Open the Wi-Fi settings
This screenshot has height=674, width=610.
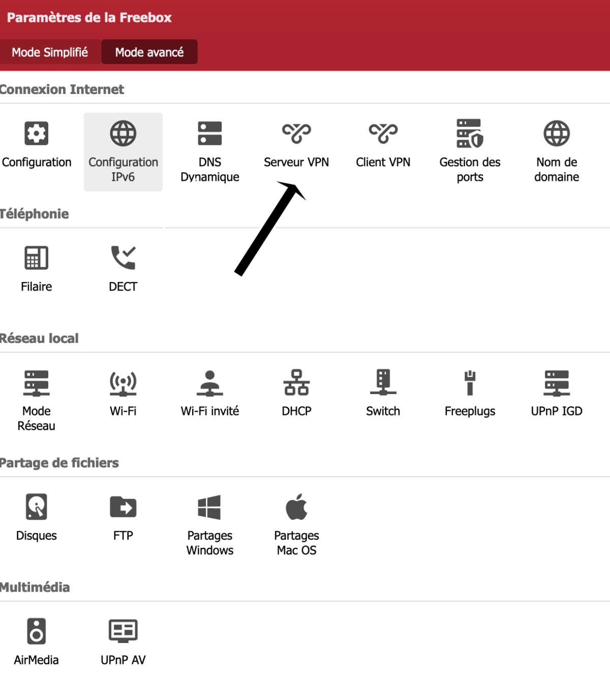tap(123, 383)
